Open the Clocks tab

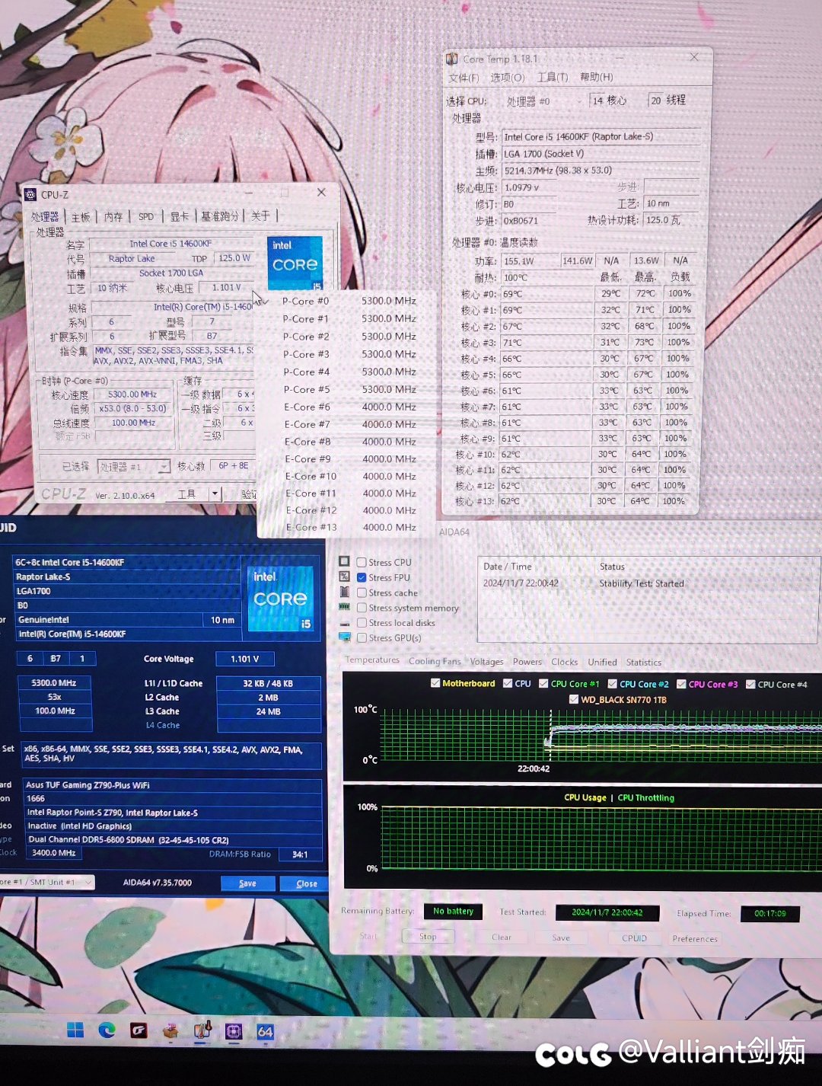click(565, 662)
